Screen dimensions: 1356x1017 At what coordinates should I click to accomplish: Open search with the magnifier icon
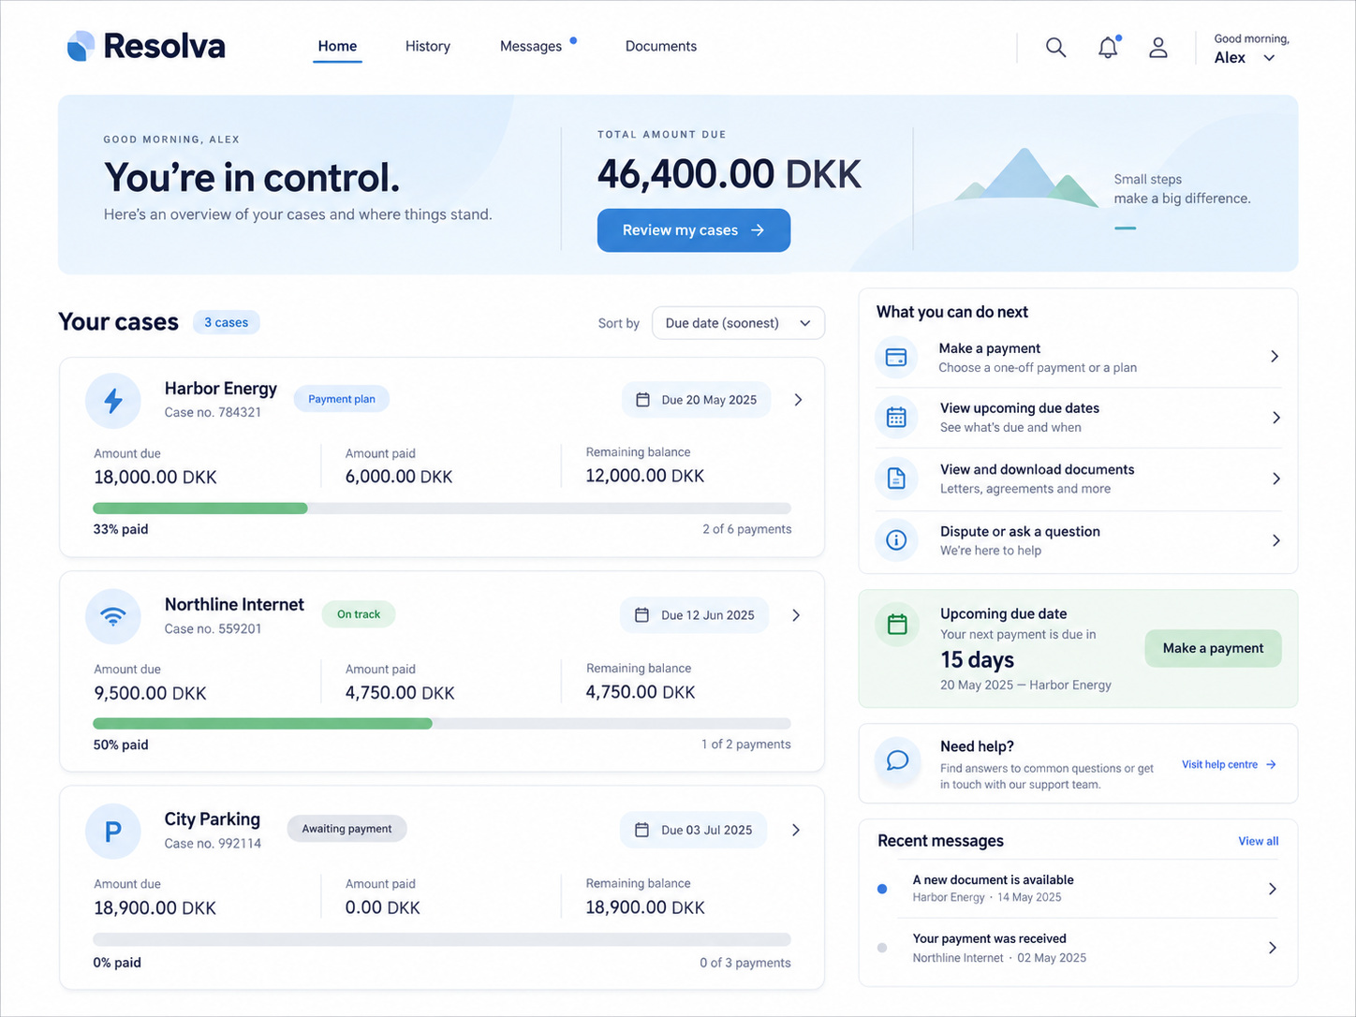coord(1055,47)
